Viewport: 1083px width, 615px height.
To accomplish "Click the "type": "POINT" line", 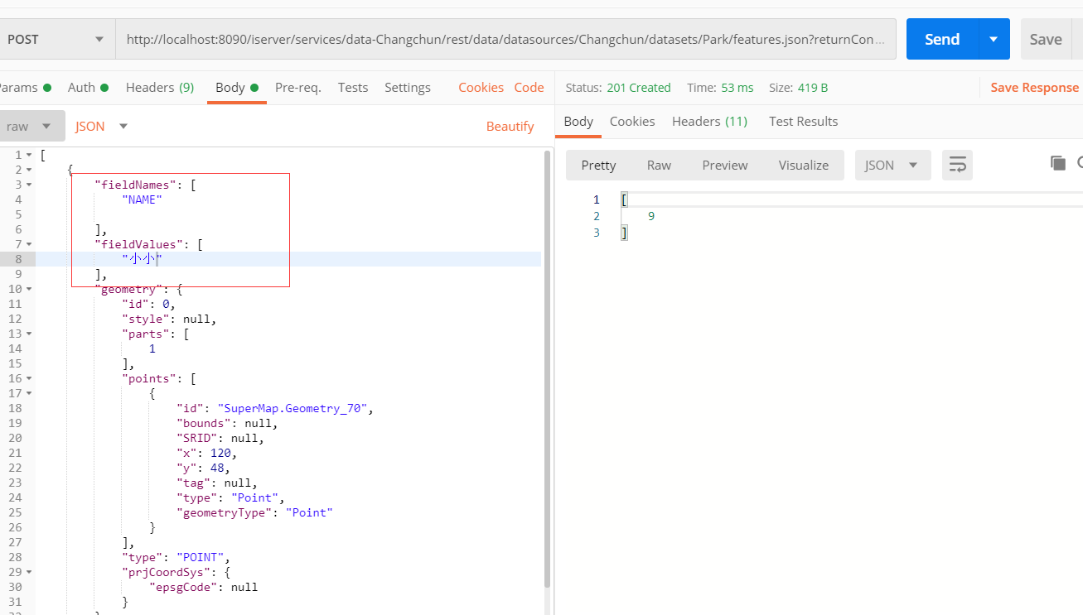I will 176,557.
